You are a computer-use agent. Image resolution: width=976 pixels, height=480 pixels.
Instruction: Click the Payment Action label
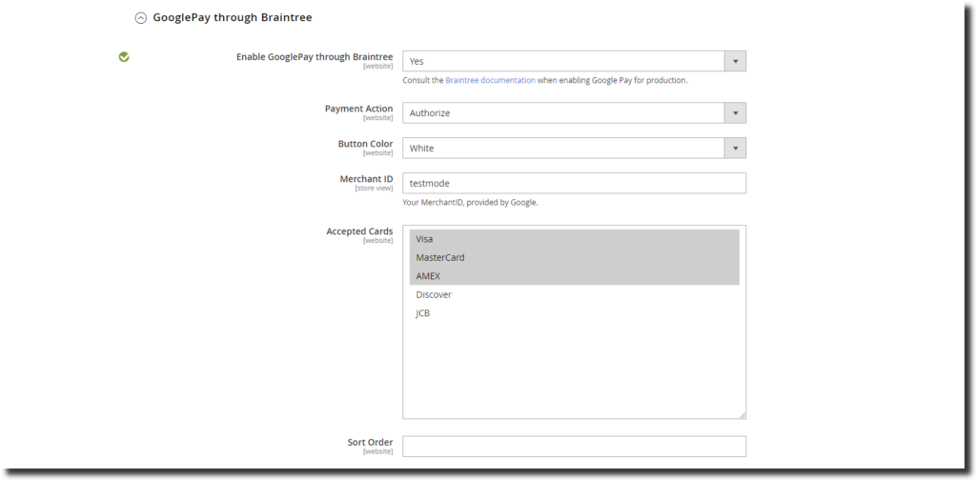pyautogui.click(x=358, y=109)
